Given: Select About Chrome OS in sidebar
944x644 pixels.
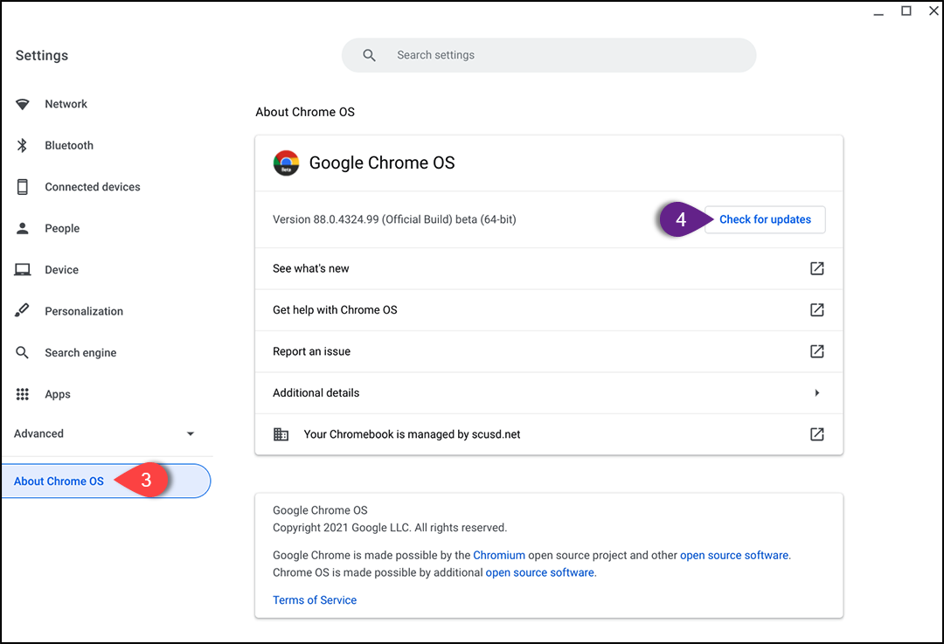Looking at the screenshot, I should click(x=106, y=481).
